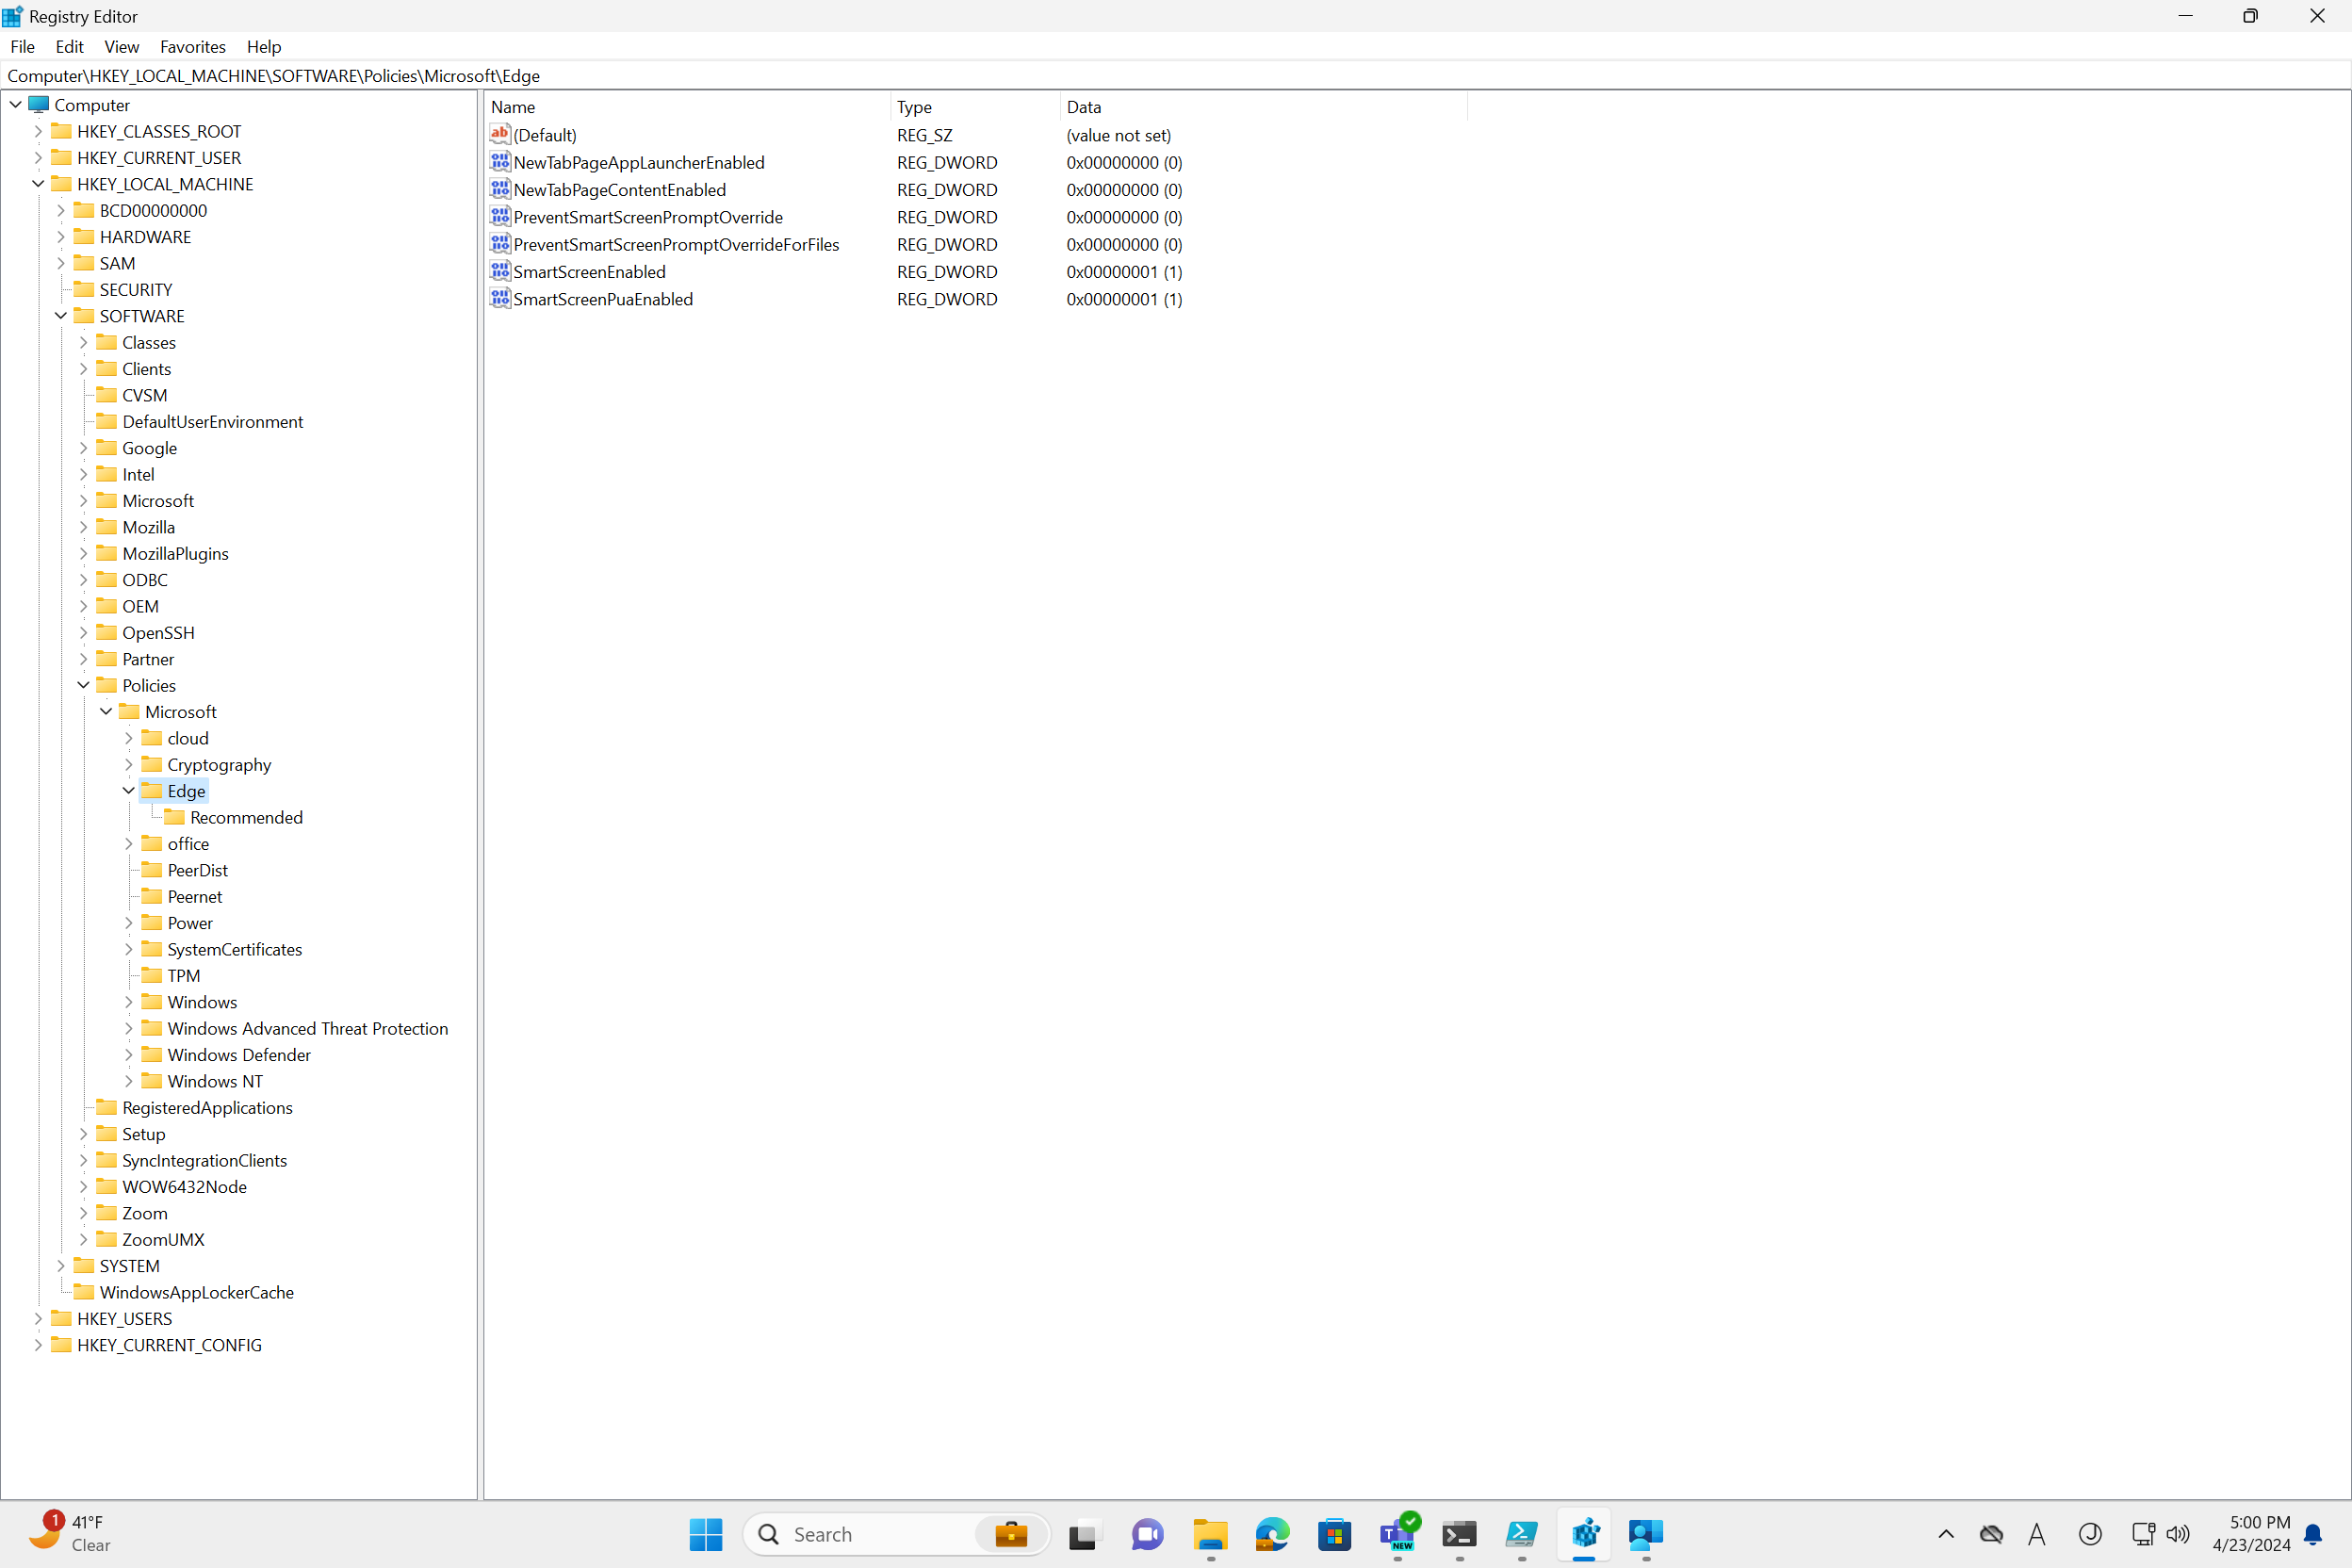The image size is (2352, 1568).
Task: Click the (Default) REG_SZ string icon
Action: pos(500,133)
